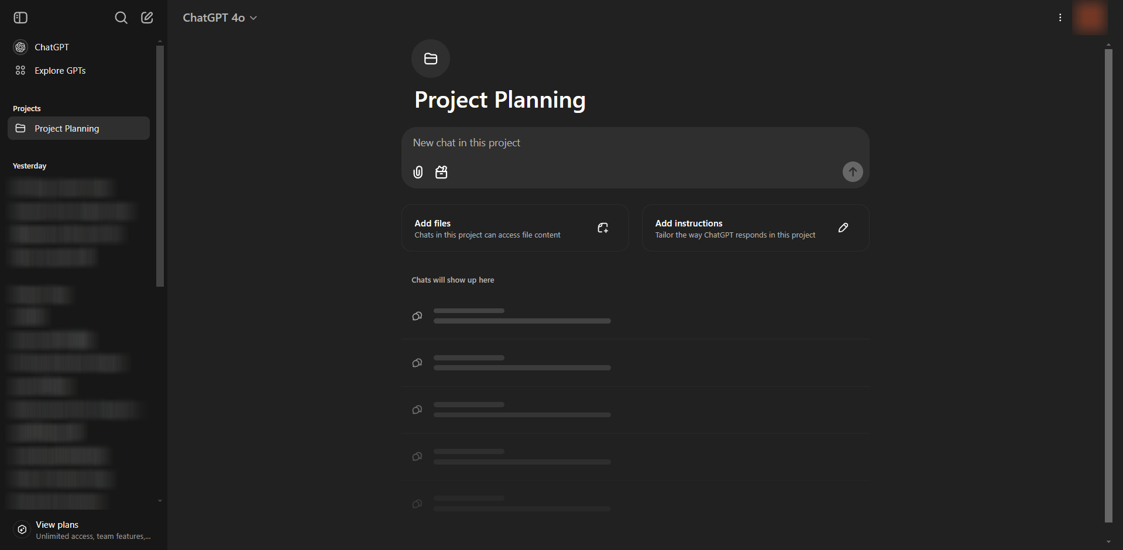1123x550 pixels.
Task: Select Project Planning project in sidebar
Action: point(78,128)
